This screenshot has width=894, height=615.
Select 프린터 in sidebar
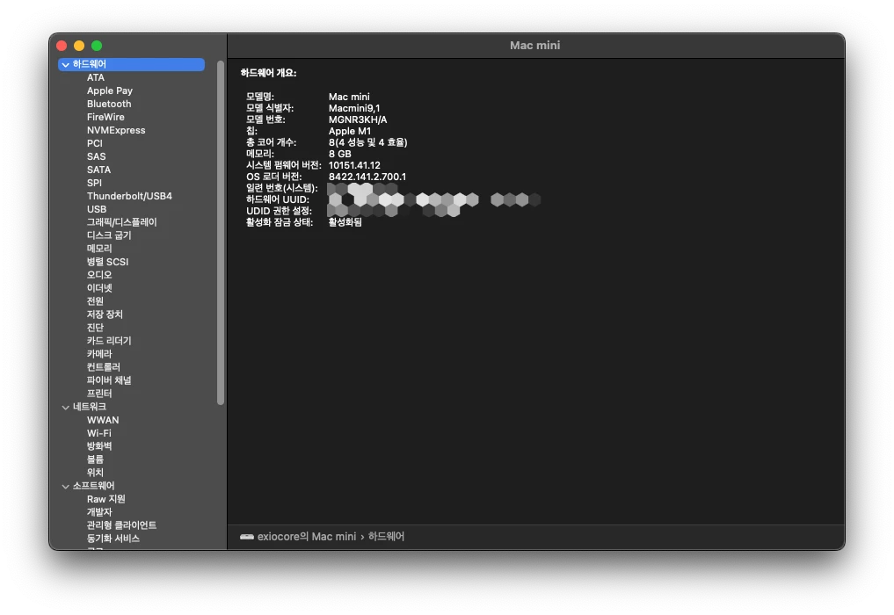pos(99,394)
